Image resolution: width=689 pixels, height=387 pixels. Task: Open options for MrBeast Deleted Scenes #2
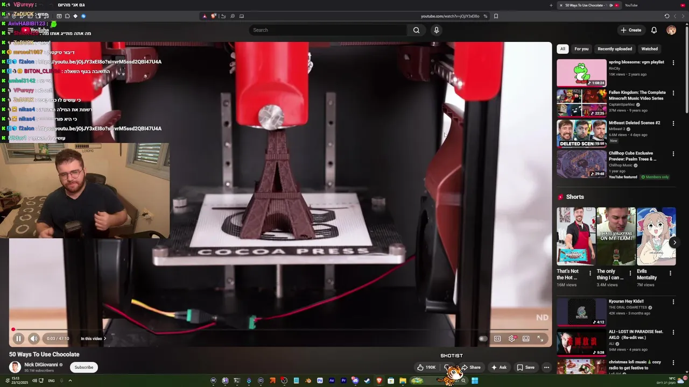pos(673,123)
